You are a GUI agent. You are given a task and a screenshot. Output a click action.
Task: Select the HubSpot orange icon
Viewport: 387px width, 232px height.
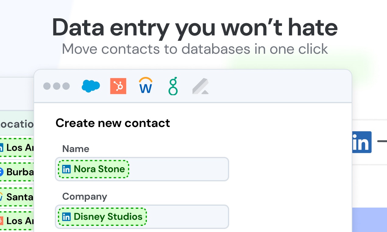click(118, 86)
